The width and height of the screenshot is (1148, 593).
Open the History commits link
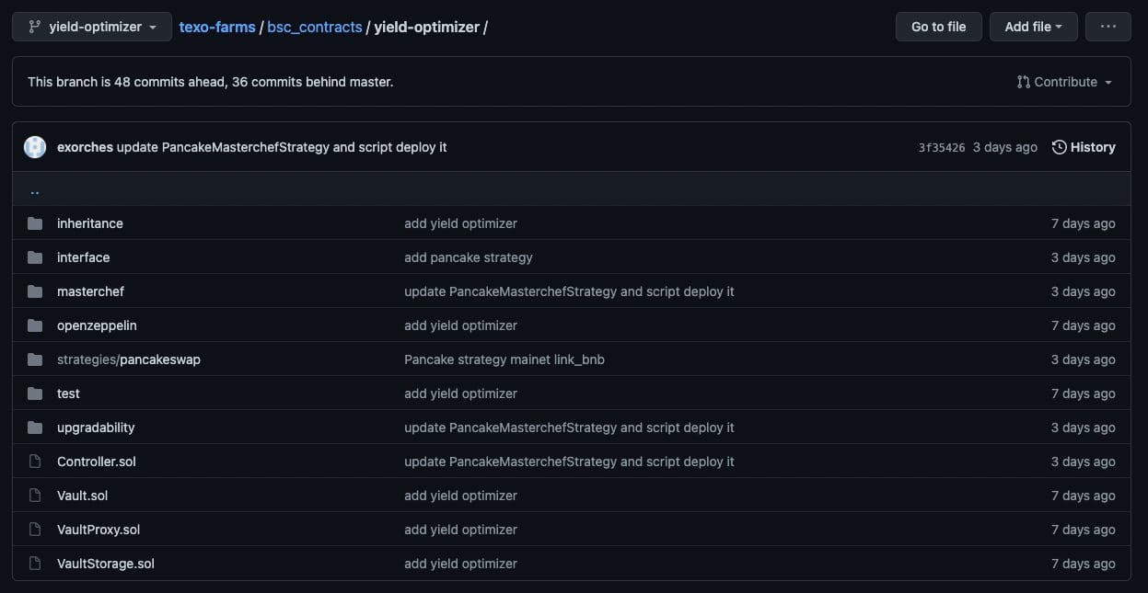click(1084, 147)
